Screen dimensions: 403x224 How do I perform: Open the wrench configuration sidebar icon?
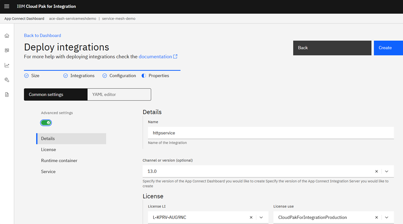[7, 80]
